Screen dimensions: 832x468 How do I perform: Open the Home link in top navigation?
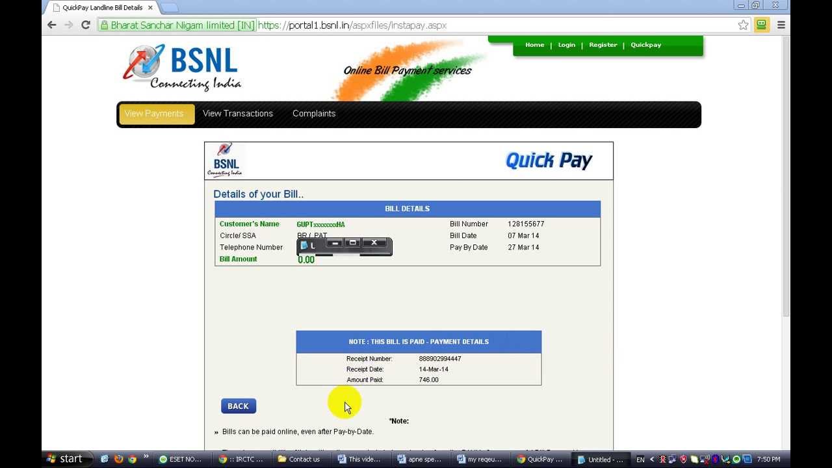click(x=534, y=45)
